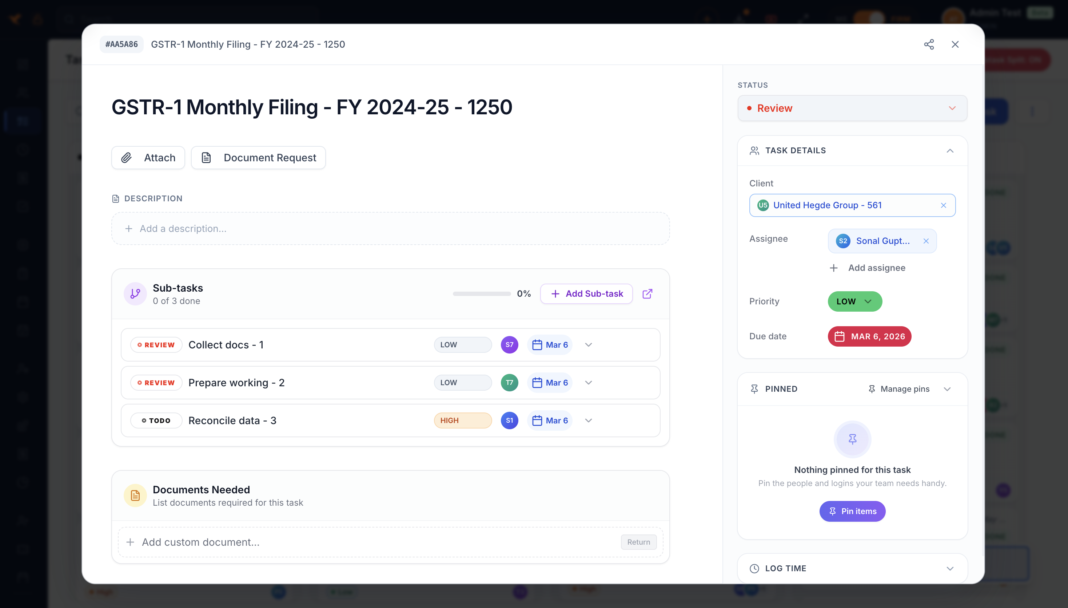Click the Description heading icon
The height and width of the screenshot is (608, 1068).
[x=116, y=199]
